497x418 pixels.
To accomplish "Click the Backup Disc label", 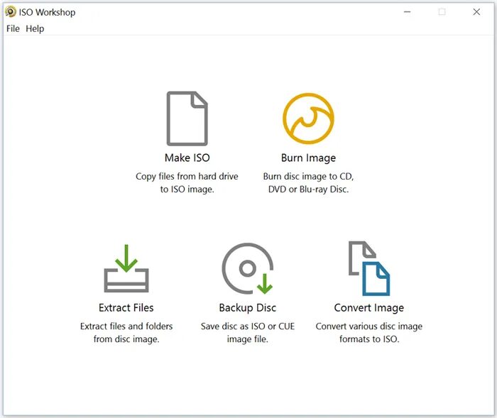I will point(248,308).
